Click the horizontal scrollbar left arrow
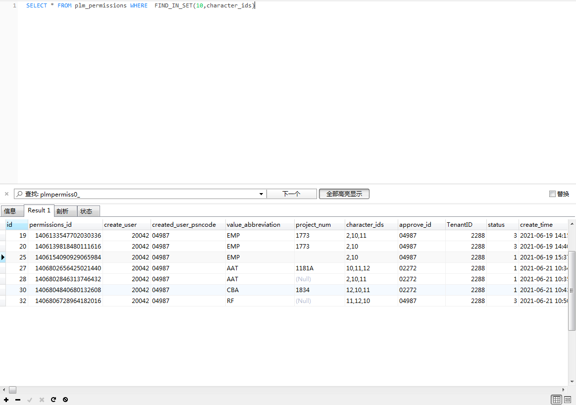 tap(4, 390)
